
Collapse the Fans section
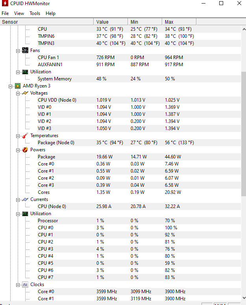point(18,51)
